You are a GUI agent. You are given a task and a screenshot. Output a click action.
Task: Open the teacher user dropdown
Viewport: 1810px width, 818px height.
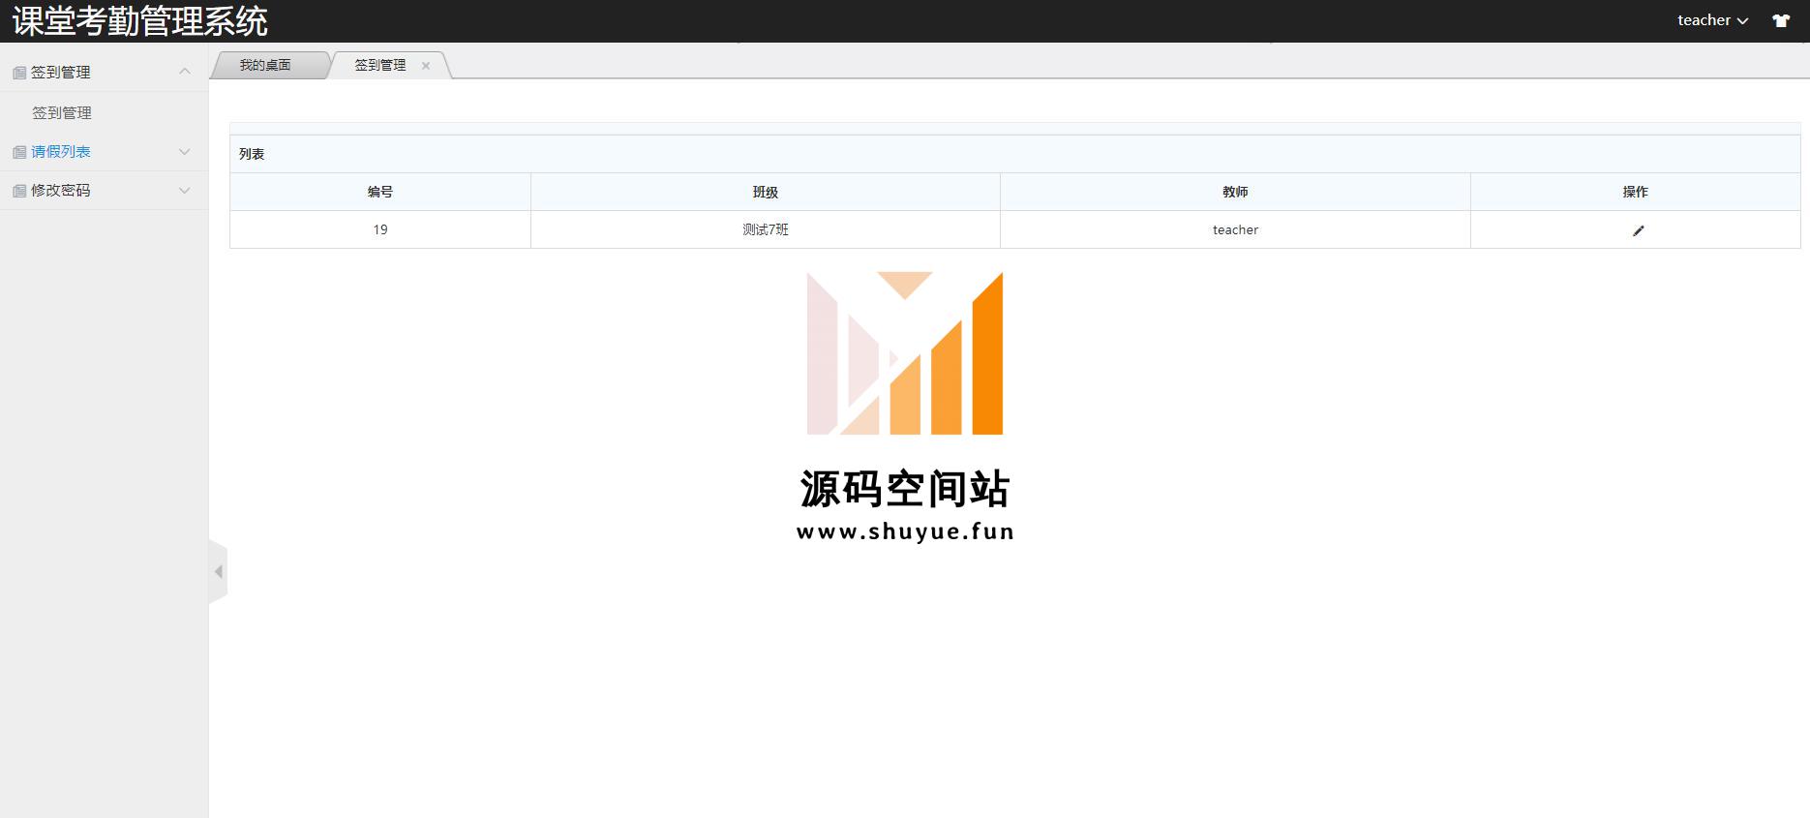[1712, 20]
